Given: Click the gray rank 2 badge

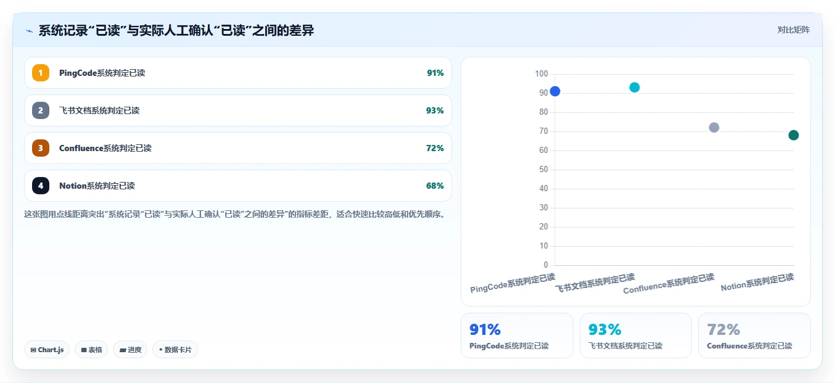Looking at the screenshot, I should pyautogui.click(x=41, y=110).
